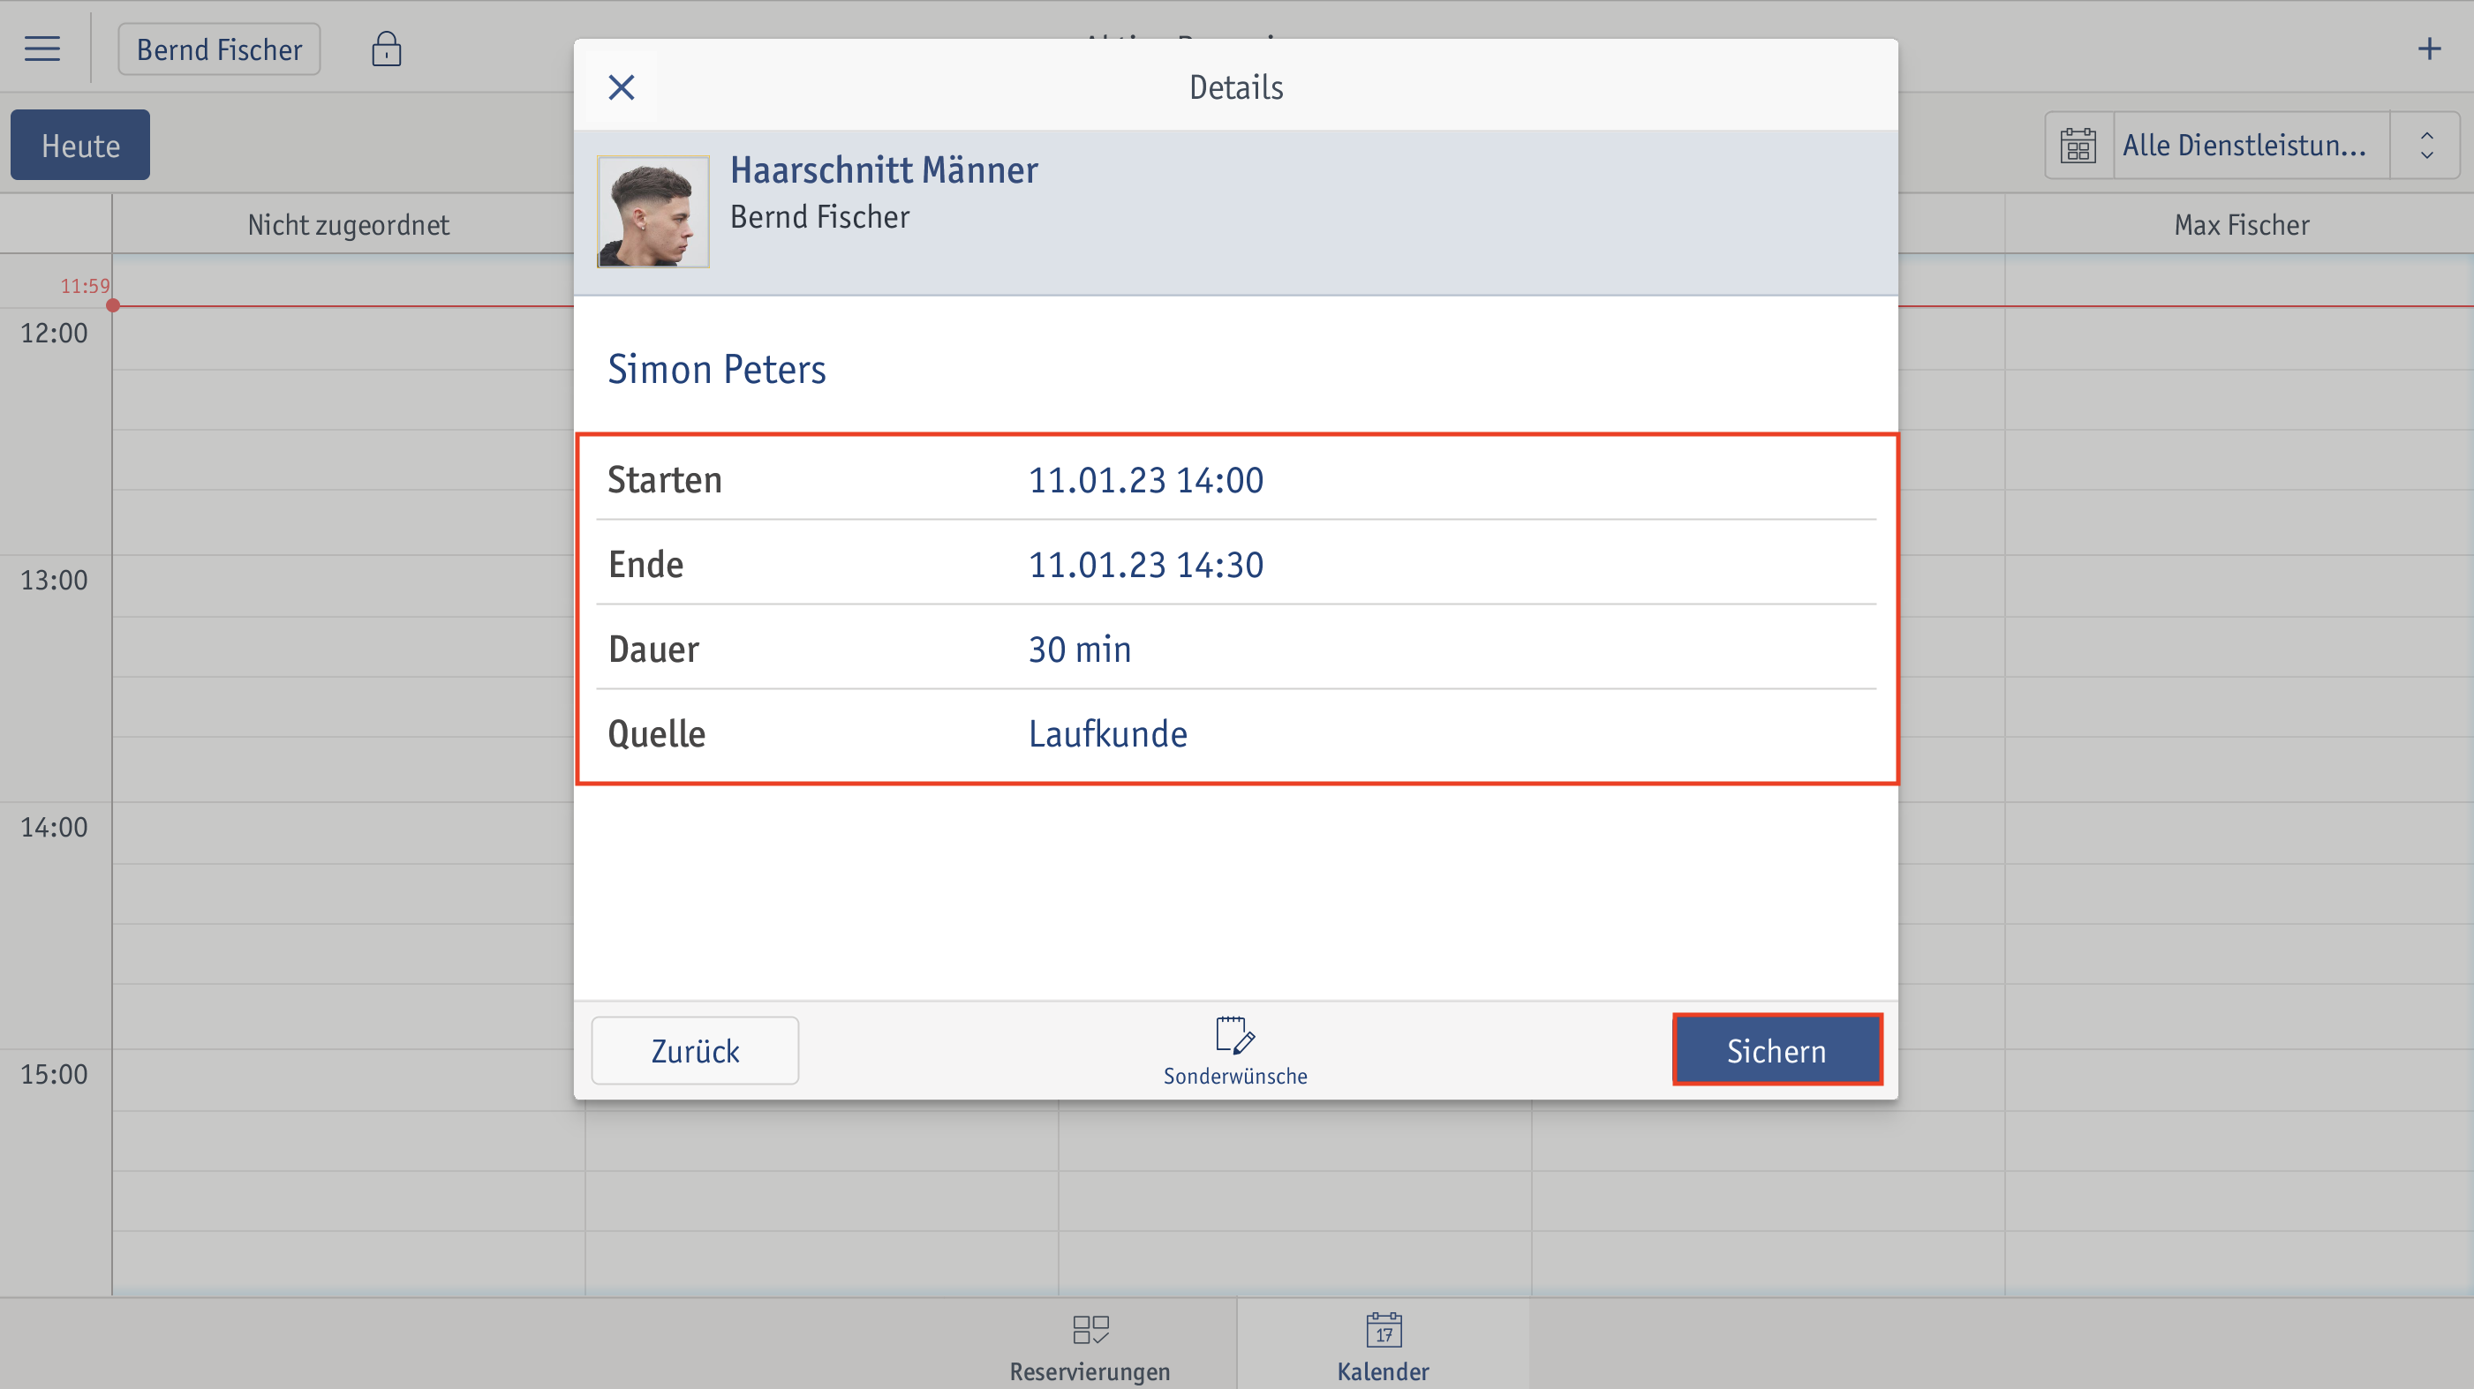Click the Max Fischer column header

click(2242, 225)
